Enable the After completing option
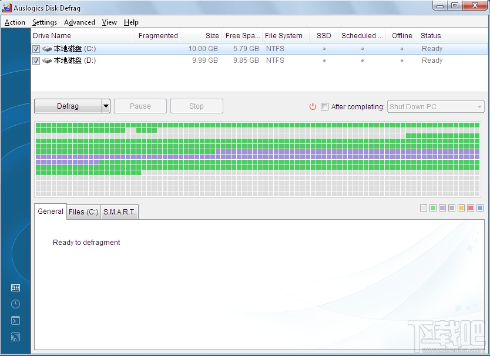The height and width of the screenshot is (356, 490). [324, 107]
